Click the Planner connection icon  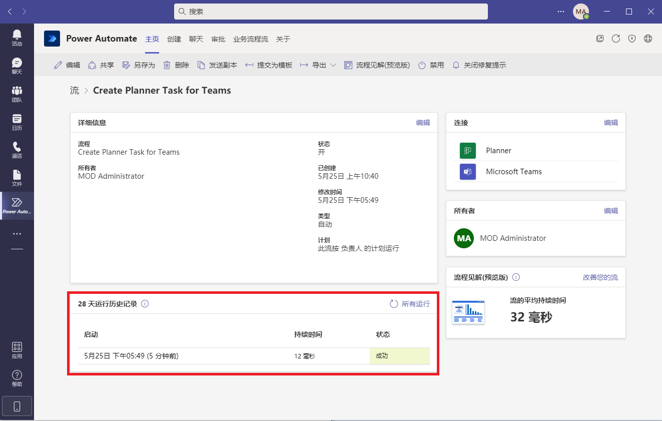tap(468, 151)
